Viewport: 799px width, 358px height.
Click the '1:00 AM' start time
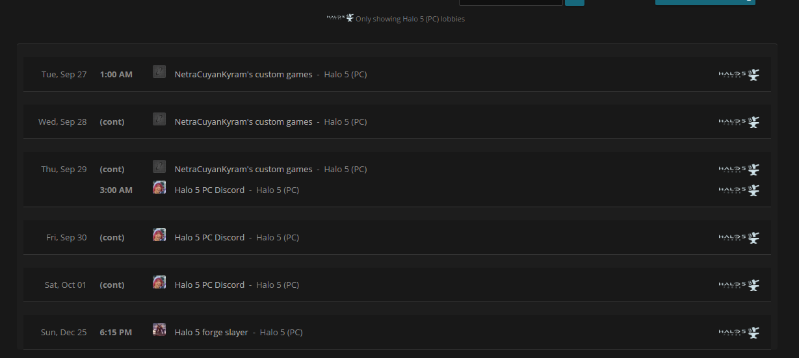(x=116, y=75)
